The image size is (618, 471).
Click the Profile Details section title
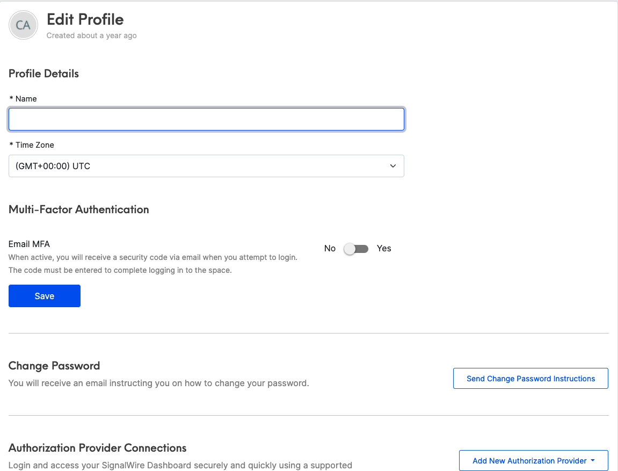coord(43,74)
